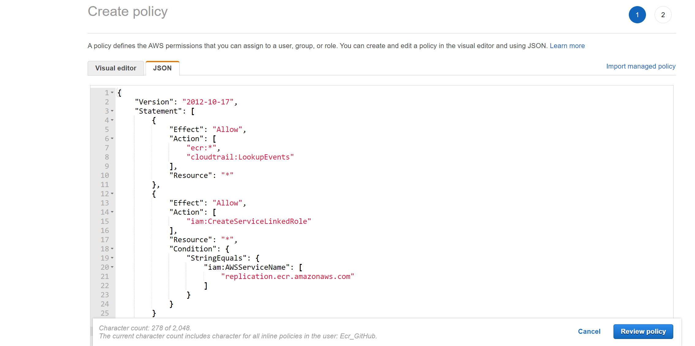Place cursor on the cloudtrail:LookupEvents line
The height and width of the screenshot is (346, 695).
click(x=240, y=157)
